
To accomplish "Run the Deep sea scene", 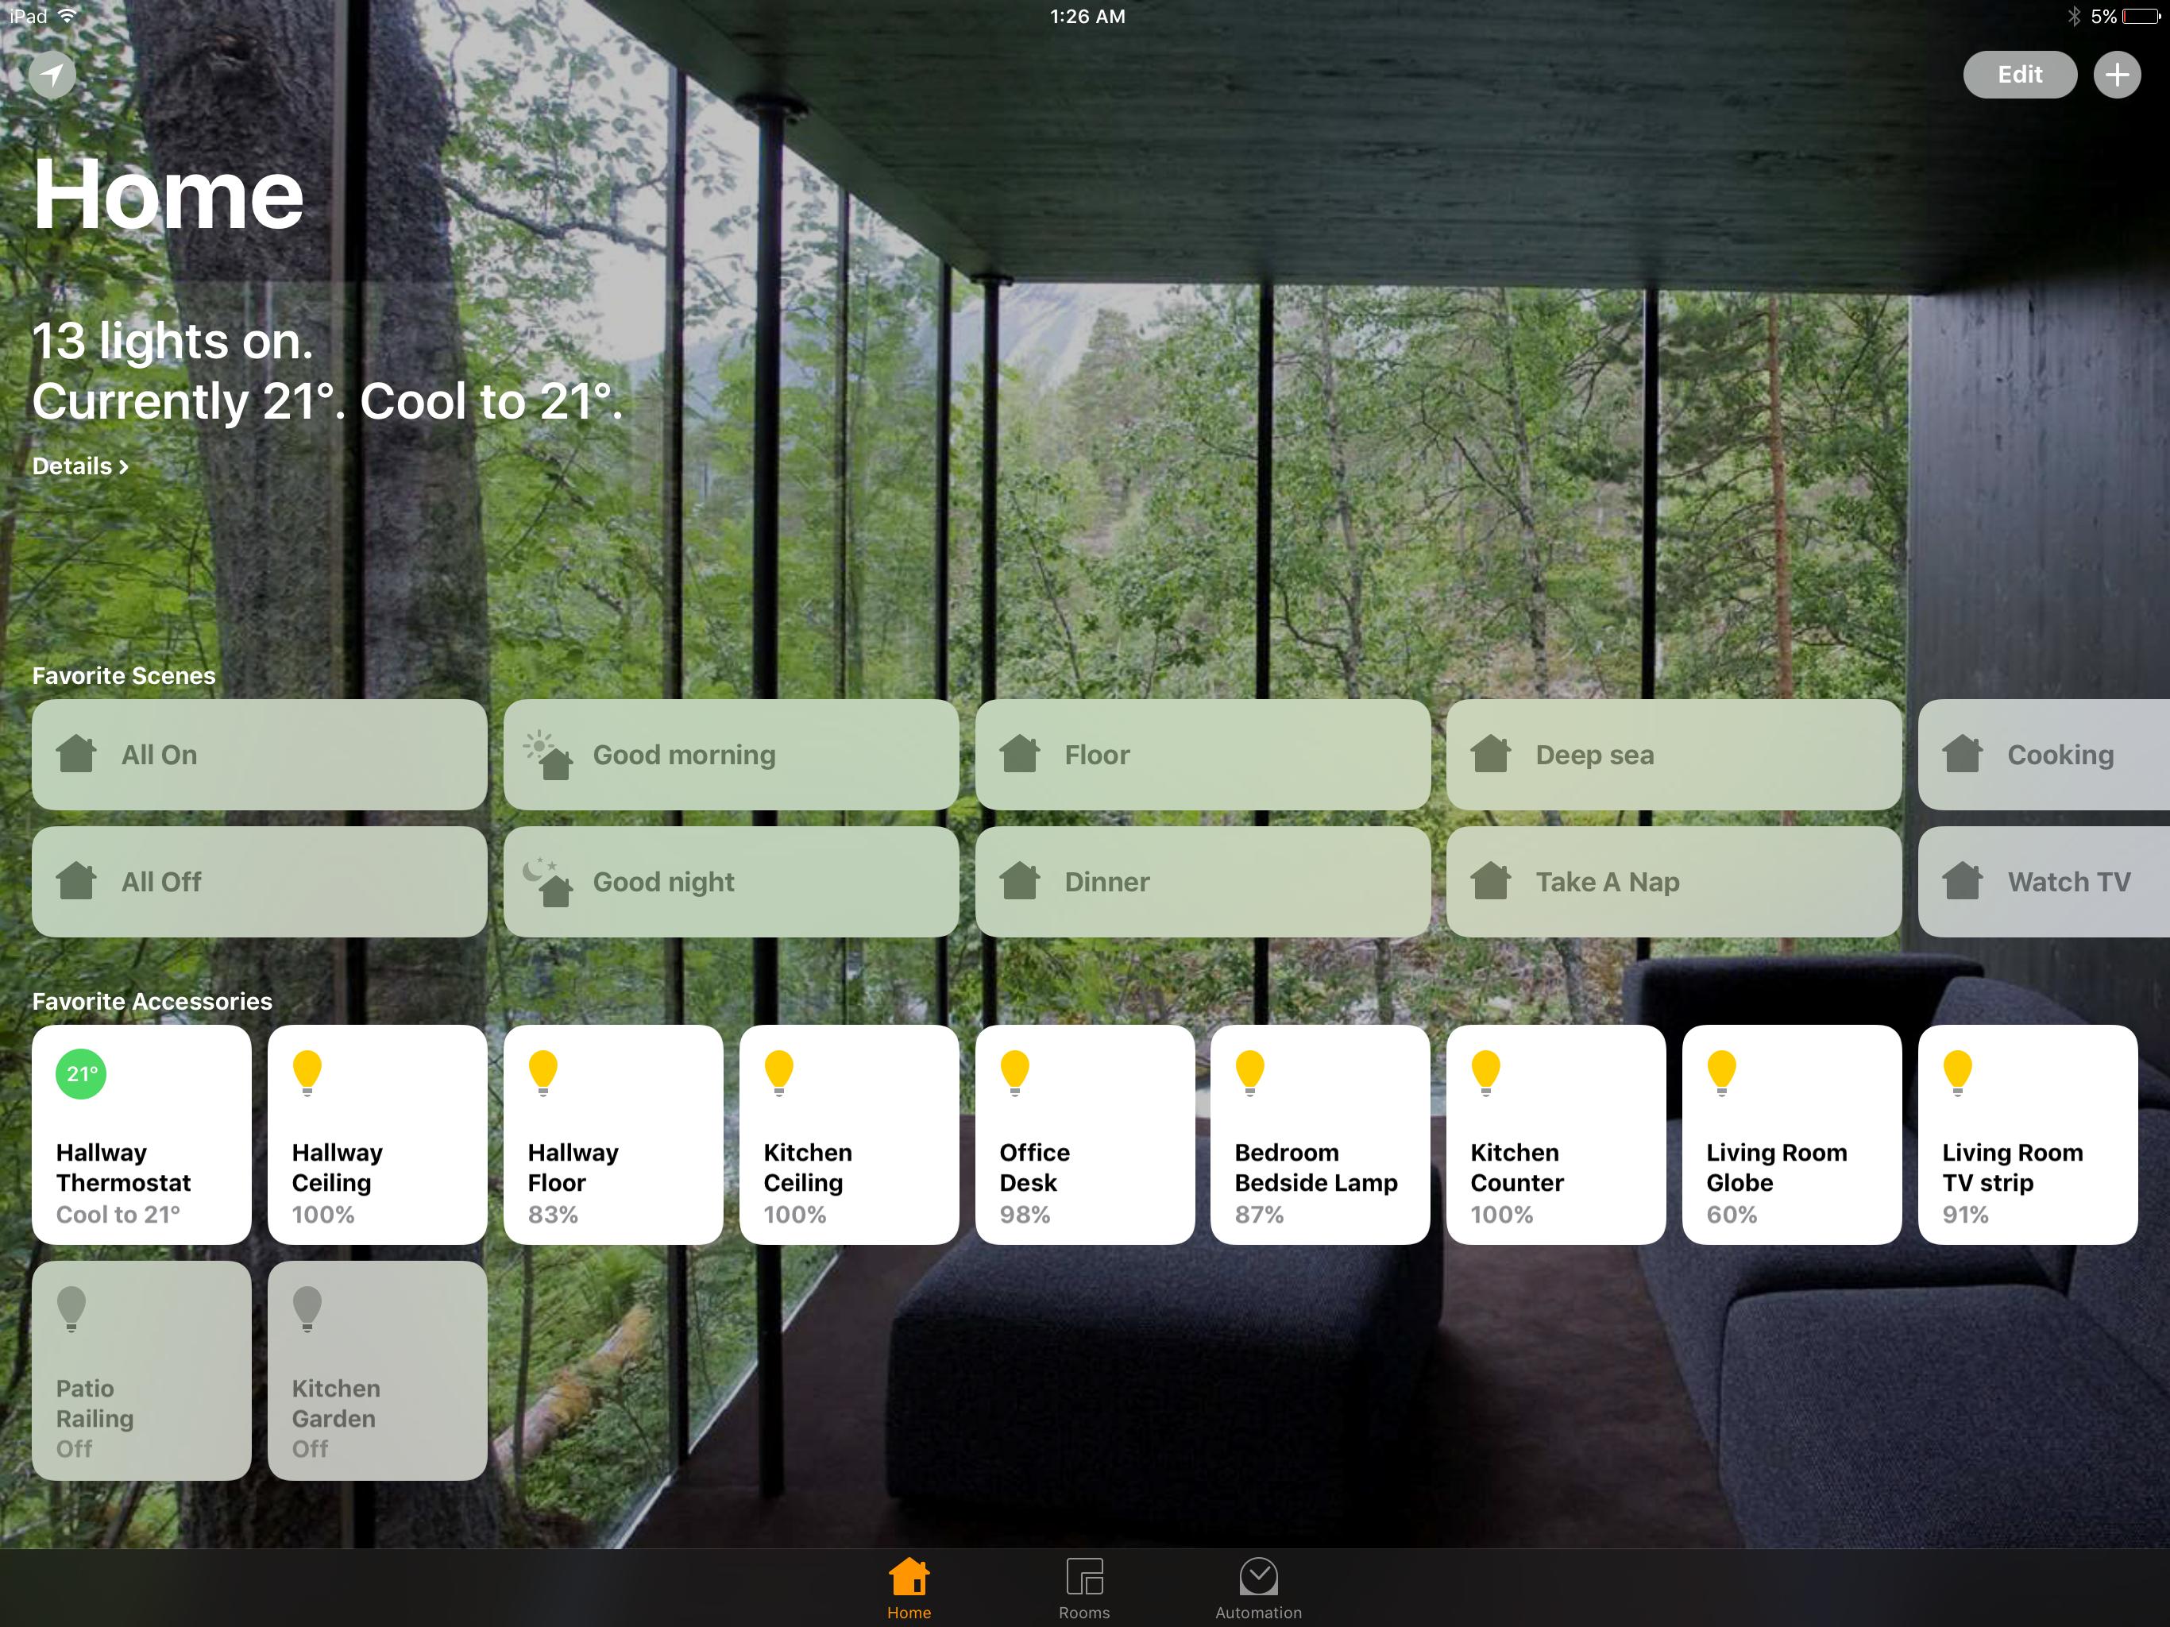I will point(1674,755).
